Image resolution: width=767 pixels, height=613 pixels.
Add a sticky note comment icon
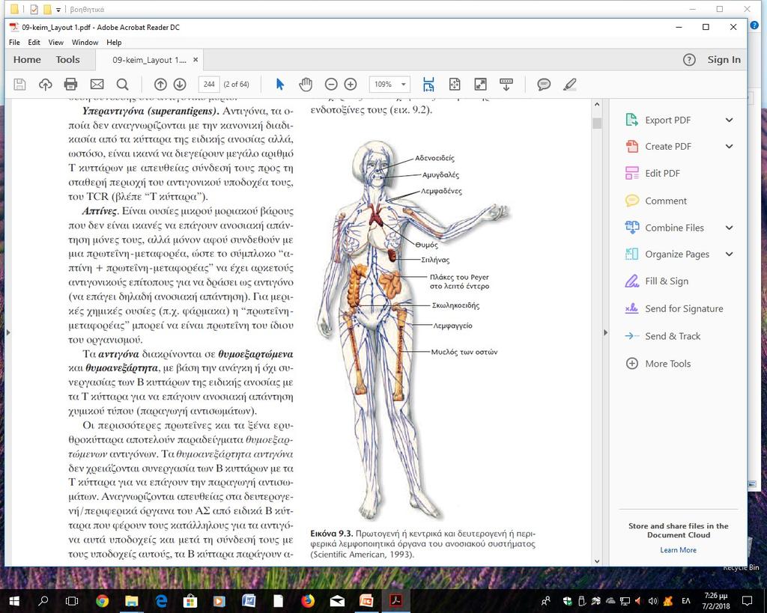pyautogui.click(x=544, y=85)
